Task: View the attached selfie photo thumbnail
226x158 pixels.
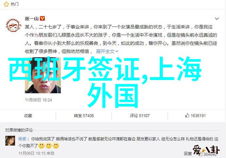Action: pos(43,75)
